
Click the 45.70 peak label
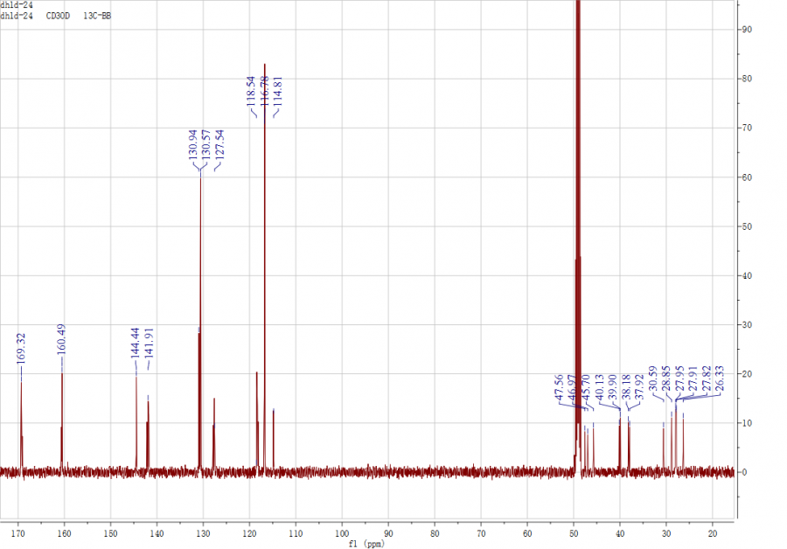[x=585, y=387]
